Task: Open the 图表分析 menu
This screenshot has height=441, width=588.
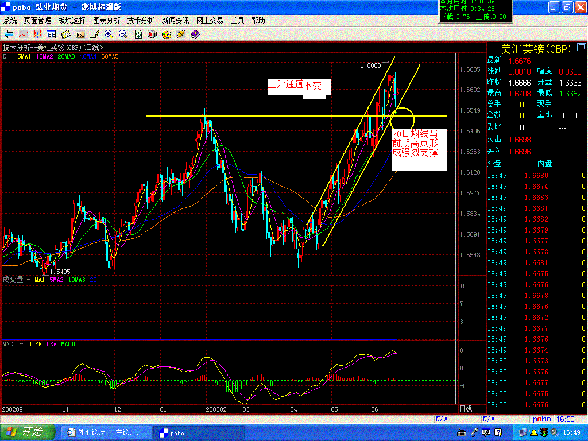Action: (106, 21)
